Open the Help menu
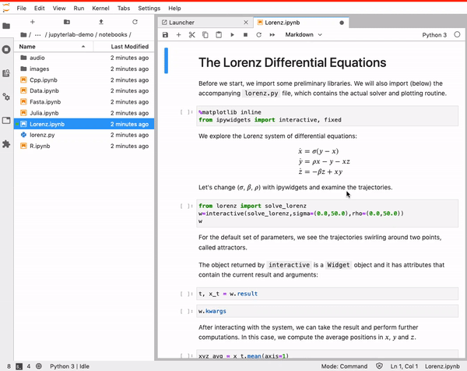Viewport: 467px width, 371px height. (174, 9)
